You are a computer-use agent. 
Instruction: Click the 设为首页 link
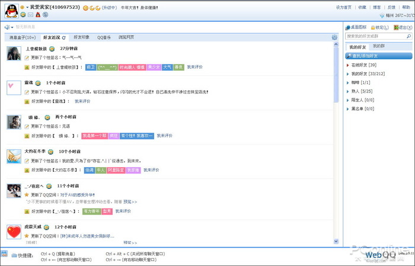[343, 7]
